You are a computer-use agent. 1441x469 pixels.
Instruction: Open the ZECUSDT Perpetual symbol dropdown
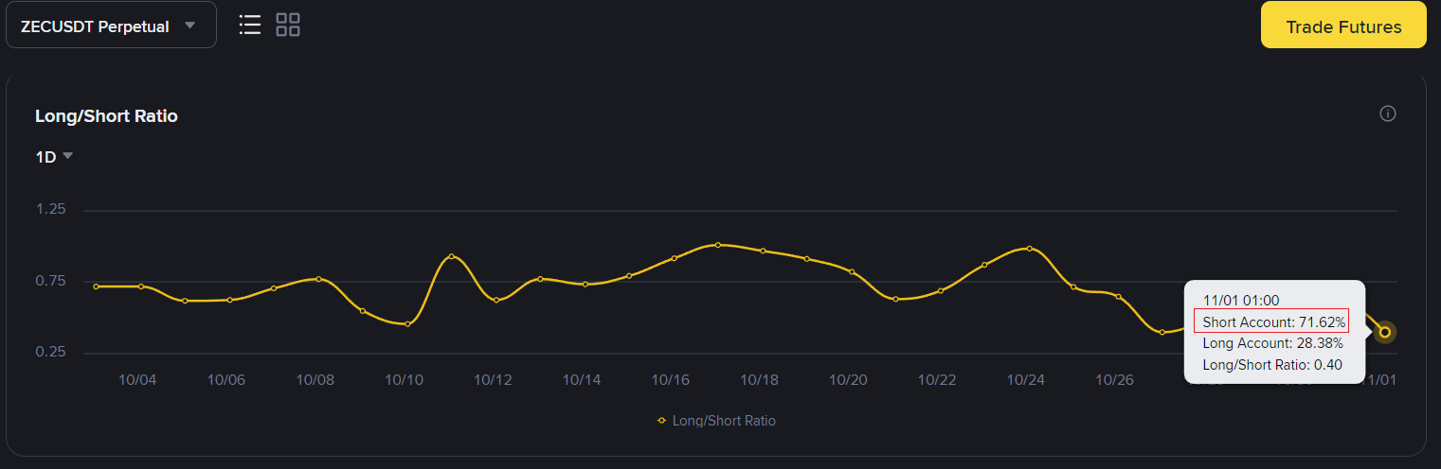pyautogui.click(x=111, y=26)
